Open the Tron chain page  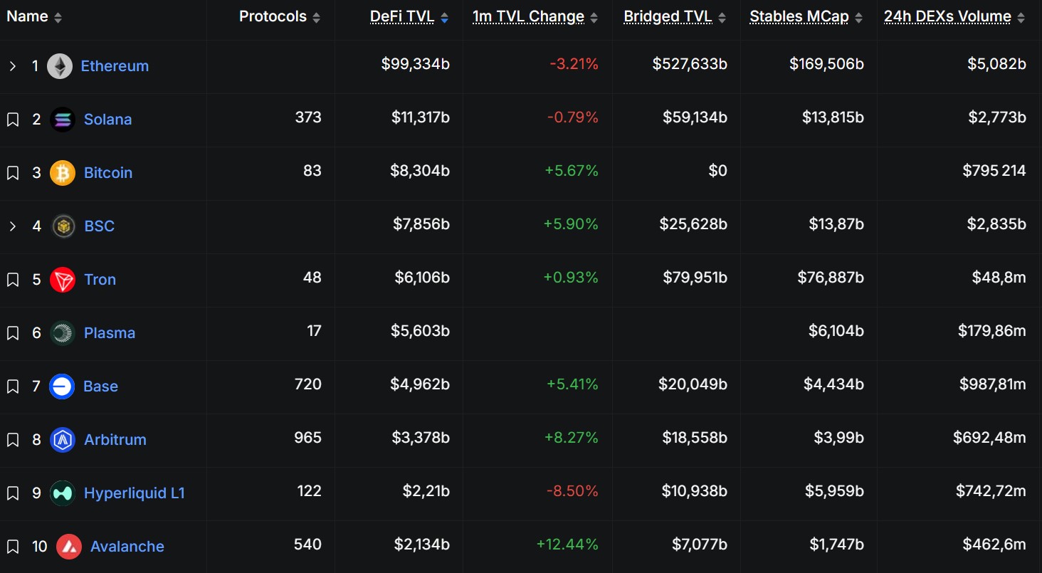point(100,279)
